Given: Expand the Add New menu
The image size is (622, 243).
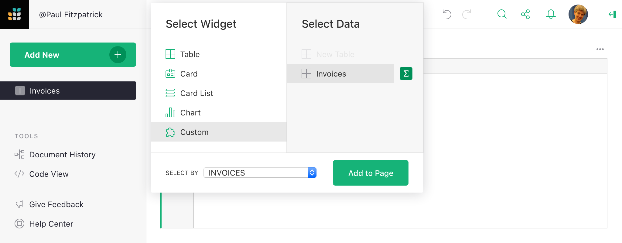Looking at the screenshot, I should (73, 55).
